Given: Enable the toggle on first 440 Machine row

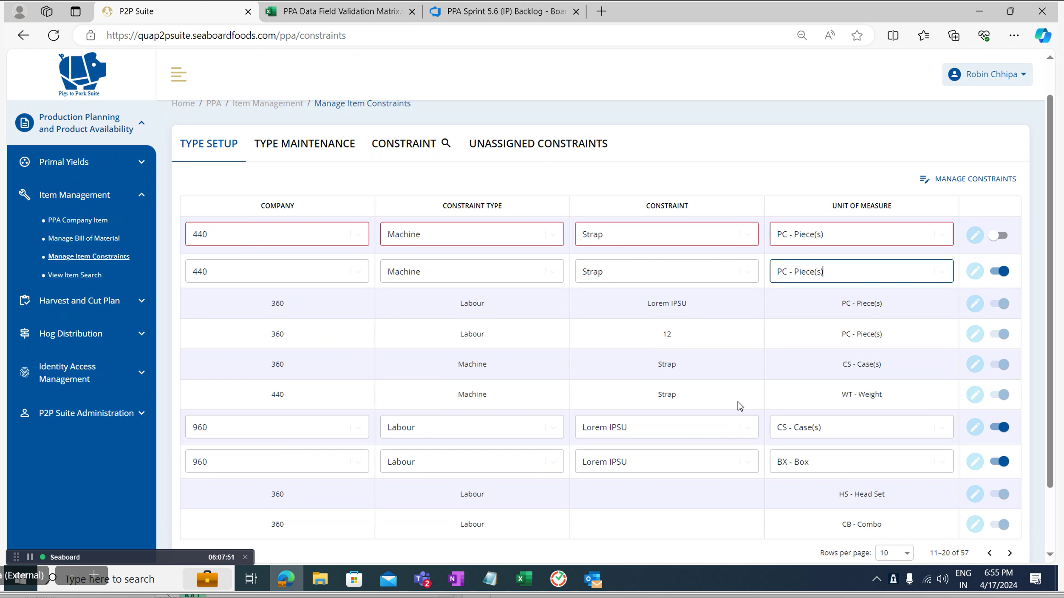Looking at the screenshot, I should 998,235.
